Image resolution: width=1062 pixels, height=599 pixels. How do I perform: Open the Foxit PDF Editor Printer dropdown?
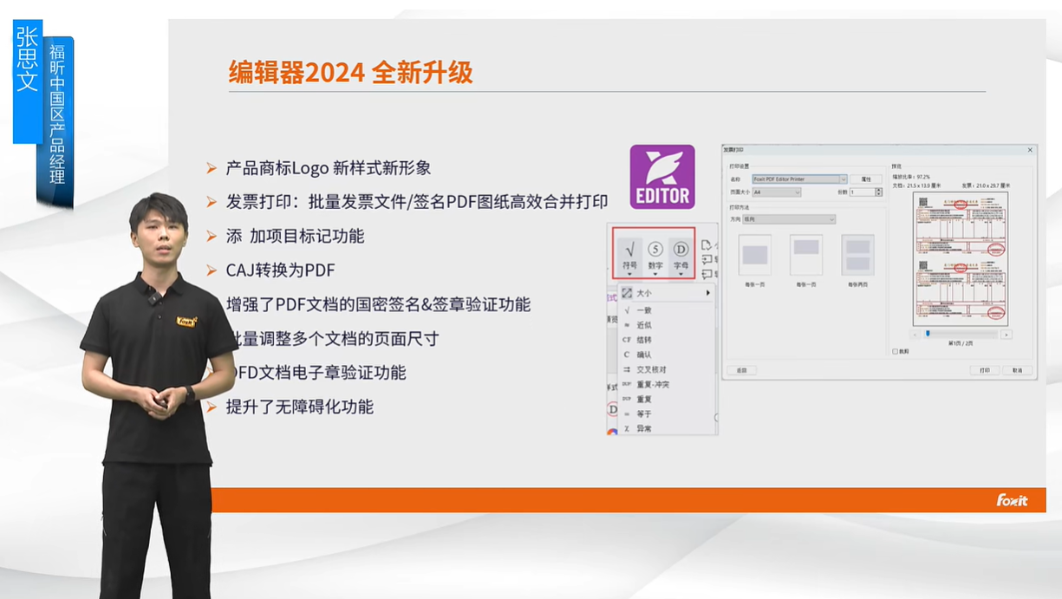[x=842, y=179]
